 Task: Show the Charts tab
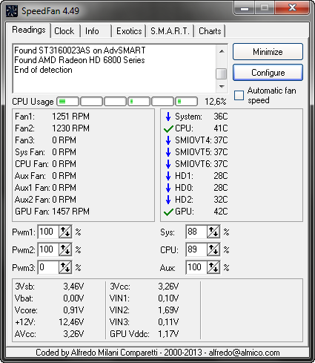pos(210,31)
